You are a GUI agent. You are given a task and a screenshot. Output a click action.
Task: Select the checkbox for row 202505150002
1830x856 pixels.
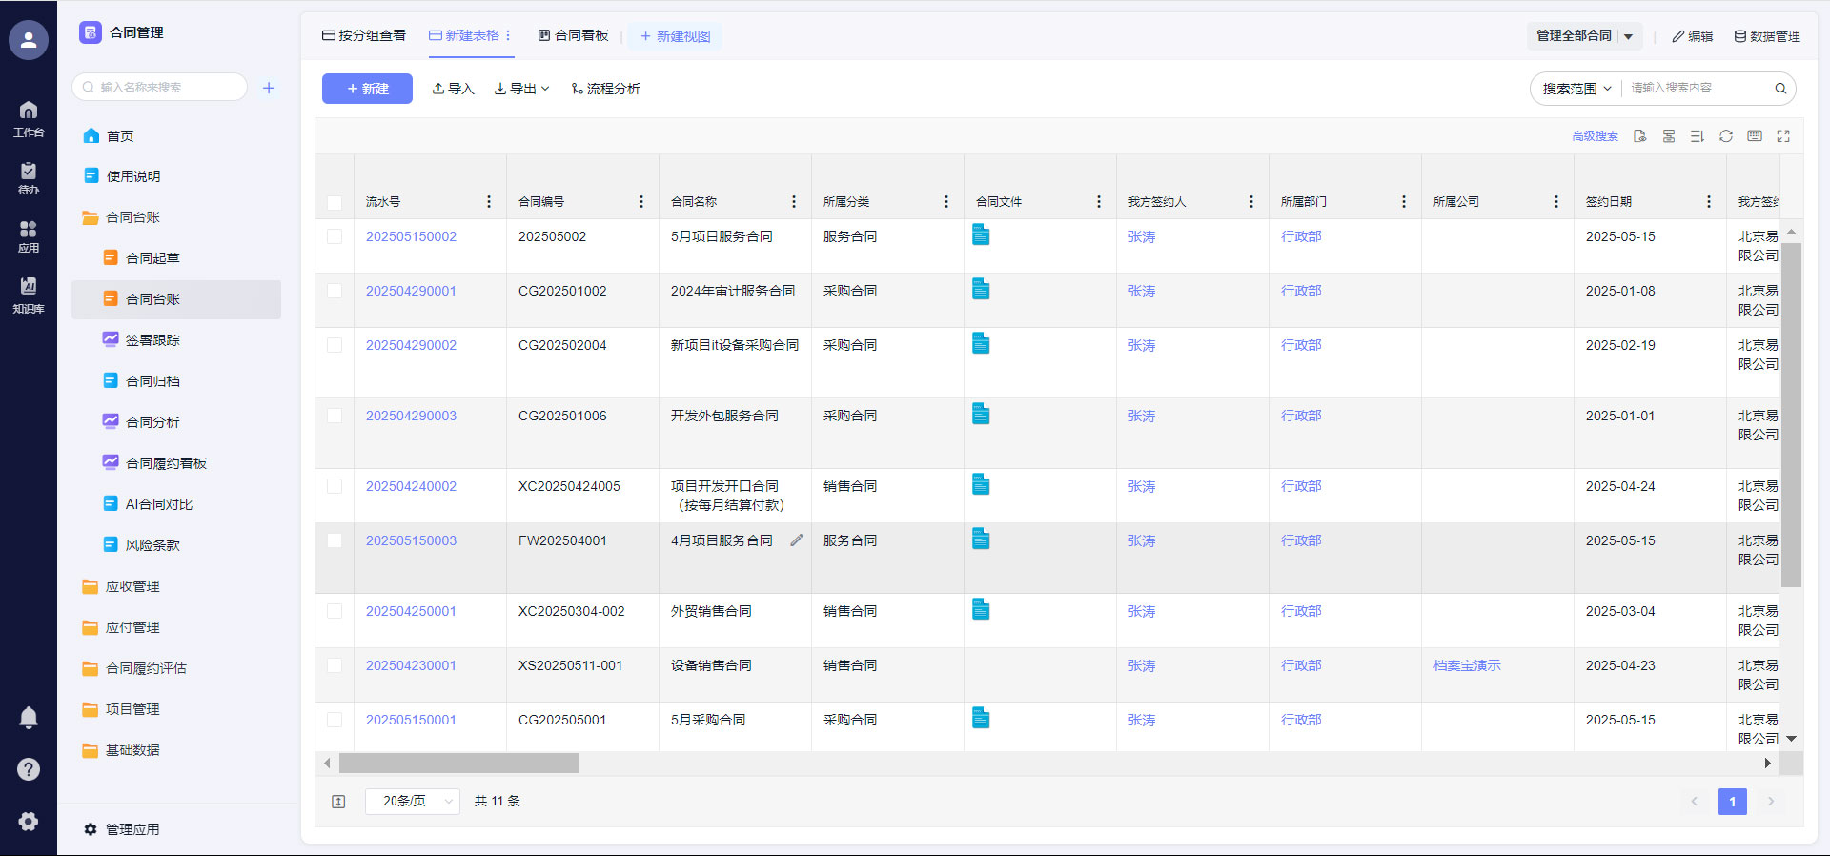[x=335, y=236]
